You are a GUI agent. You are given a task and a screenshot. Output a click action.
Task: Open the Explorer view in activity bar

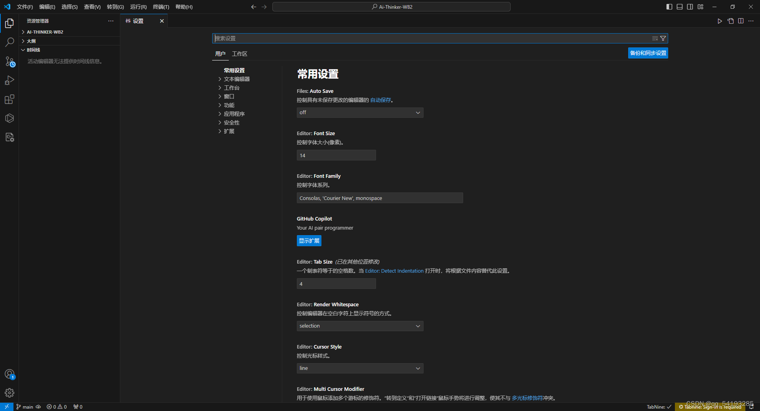point(9,24)
